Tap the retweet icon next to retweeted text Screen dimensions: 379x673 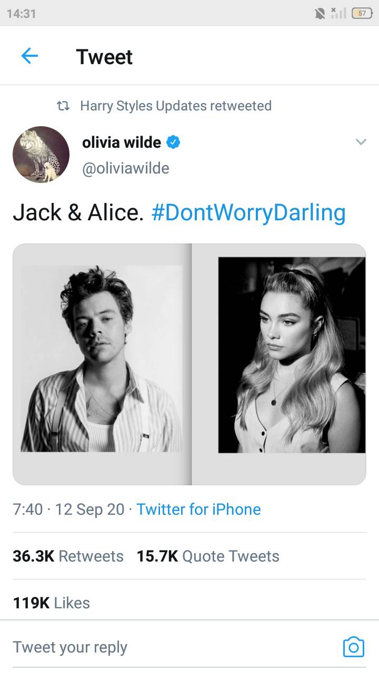click(x=63, y=106)
